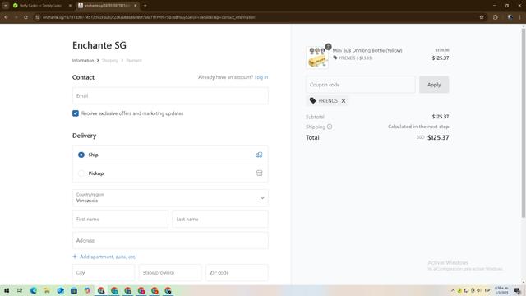The height and width of the screenshot is (296, 526).
Task: Open the Windows Start menu
Action: [x=7, y=290]
